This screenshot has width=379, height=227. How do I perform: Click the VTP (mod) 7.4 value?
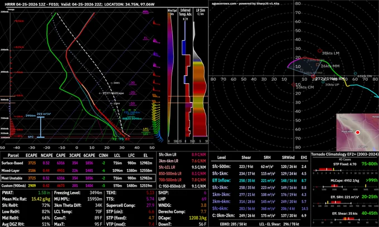tap(151, 224)
